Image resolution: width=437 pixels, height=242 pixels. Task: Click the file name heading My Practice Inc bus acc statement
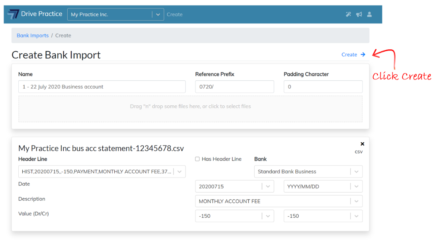point(101,148)
